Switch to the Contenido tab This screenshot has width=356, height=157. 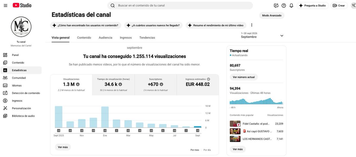[84, 38]
